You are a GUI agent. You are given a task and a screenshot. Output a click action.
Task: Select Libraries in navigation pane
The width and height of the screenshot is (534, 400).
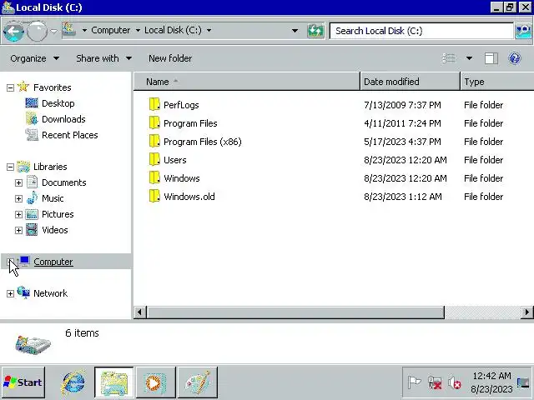click(x=50, y=167)
